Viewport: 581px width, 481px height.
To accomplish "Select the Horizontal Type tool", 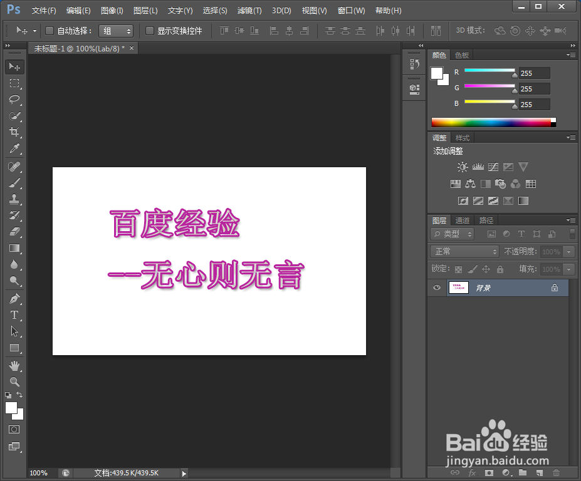I will pyautogui.click(x=14, y=315).
